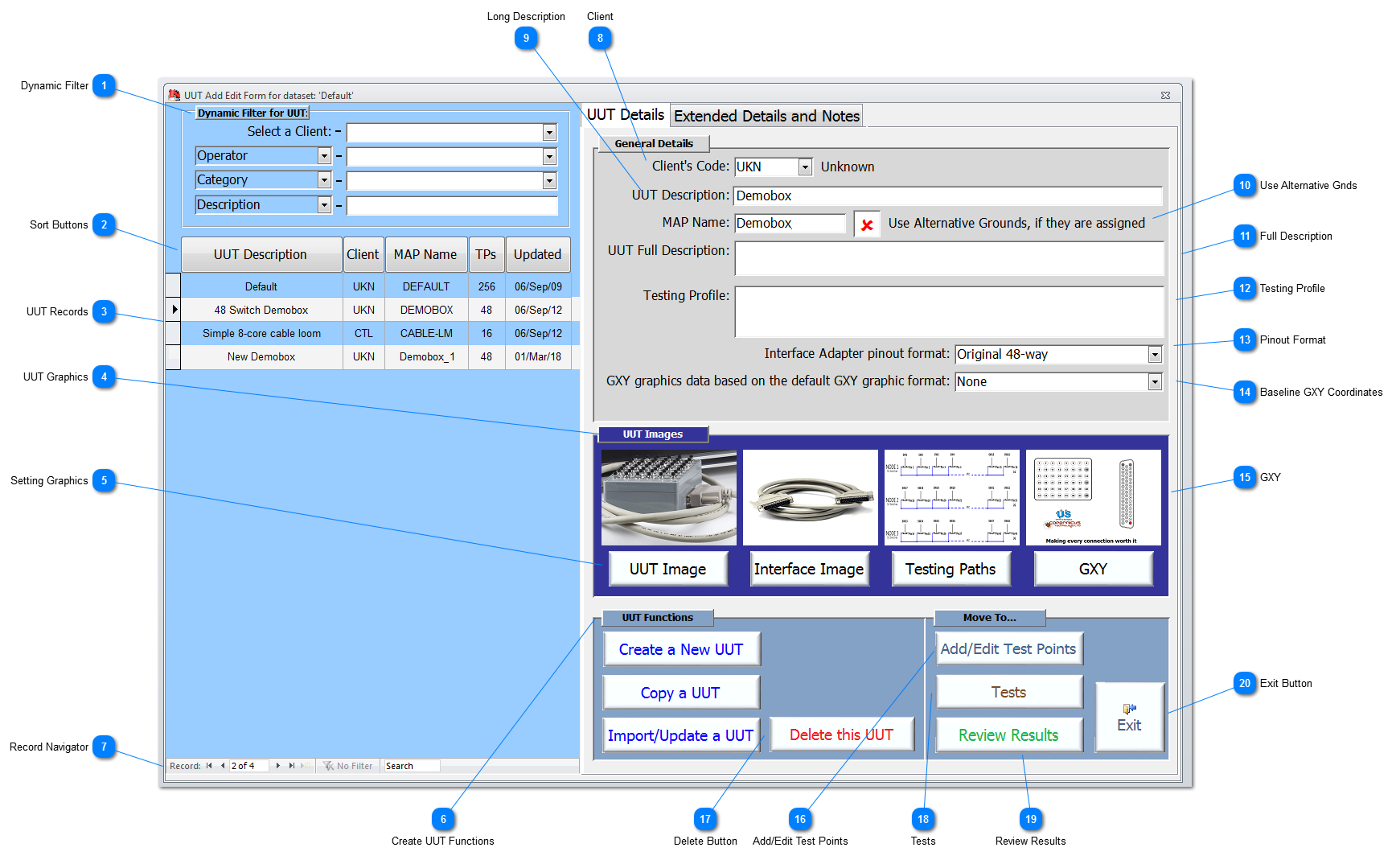Viewport: 1396px width, 860px height.
Task: Click the new blank record navigator icon
Action: 306,766
